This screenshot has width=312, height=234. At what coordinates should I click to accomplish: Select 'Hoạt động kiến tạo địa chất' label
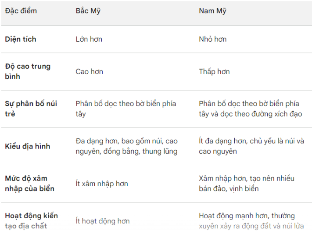[32, 221]
